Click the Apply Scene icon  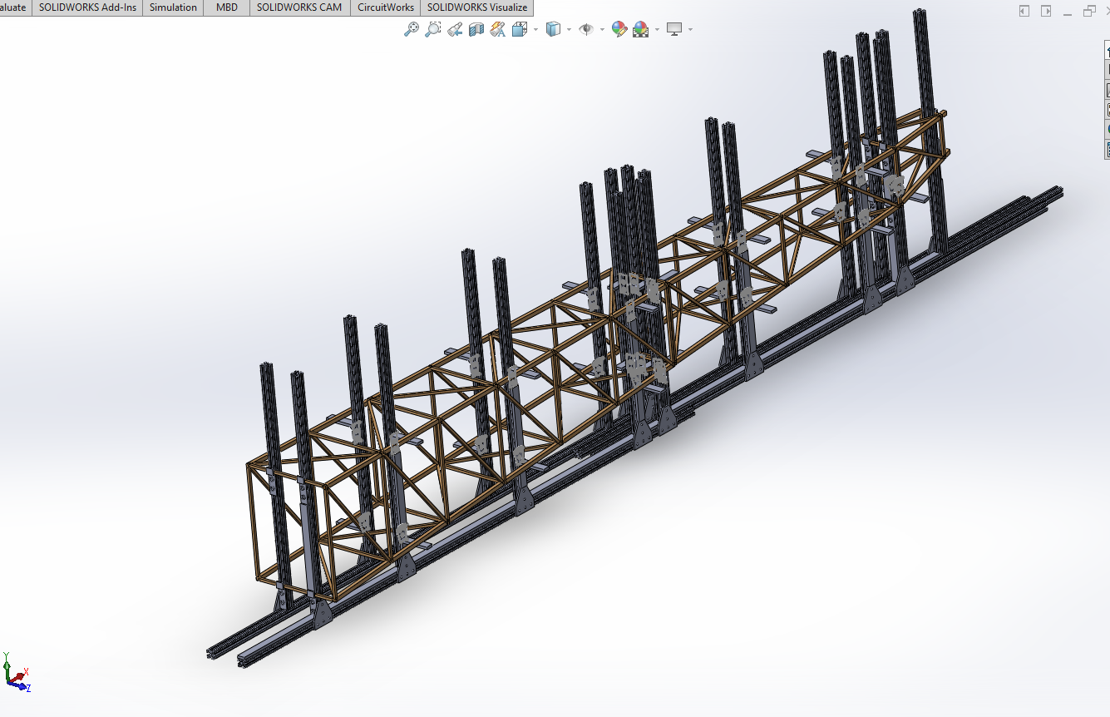coord(641,29)
